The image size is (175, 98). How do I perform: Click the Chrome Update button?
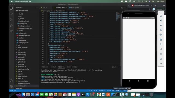coord(161,9)
